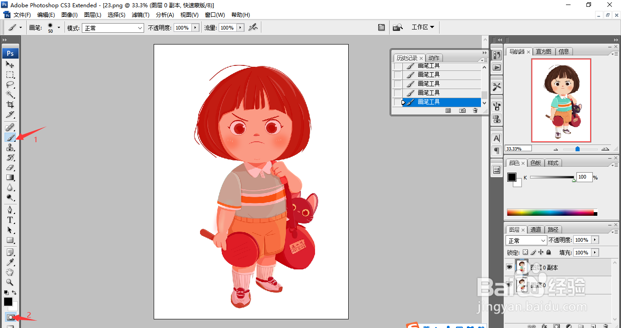This screenshot has width=621, height=328.
Task: Switch to the 动作 tab
Action: coord(434,58)
